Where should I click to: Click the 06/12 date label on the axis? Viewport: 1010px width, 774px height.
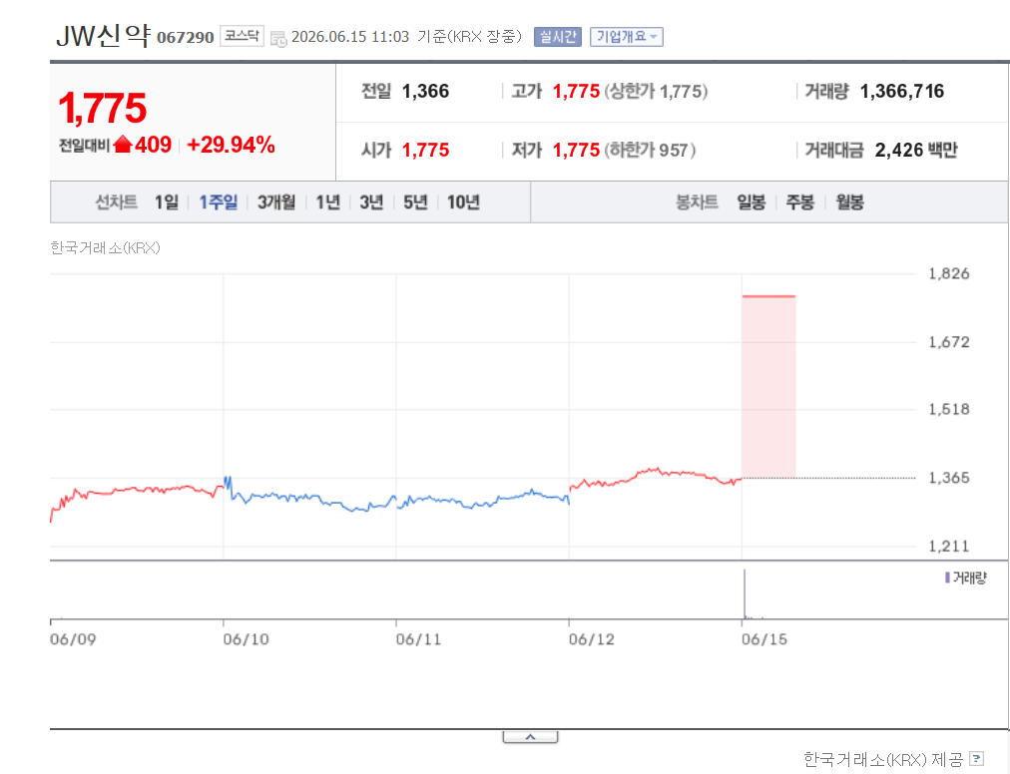(591, 639)
